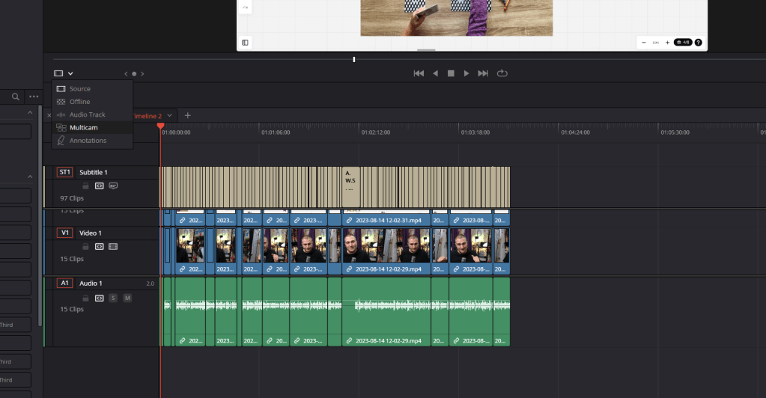Go to the previous marker chevron
The image size is (766, 398).
pyautogui.click(x=126, y=74)
